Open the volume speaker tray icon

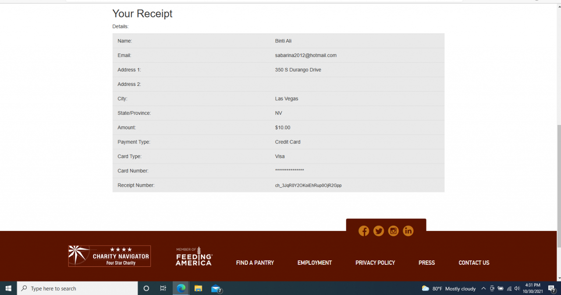tap(517, 288)
